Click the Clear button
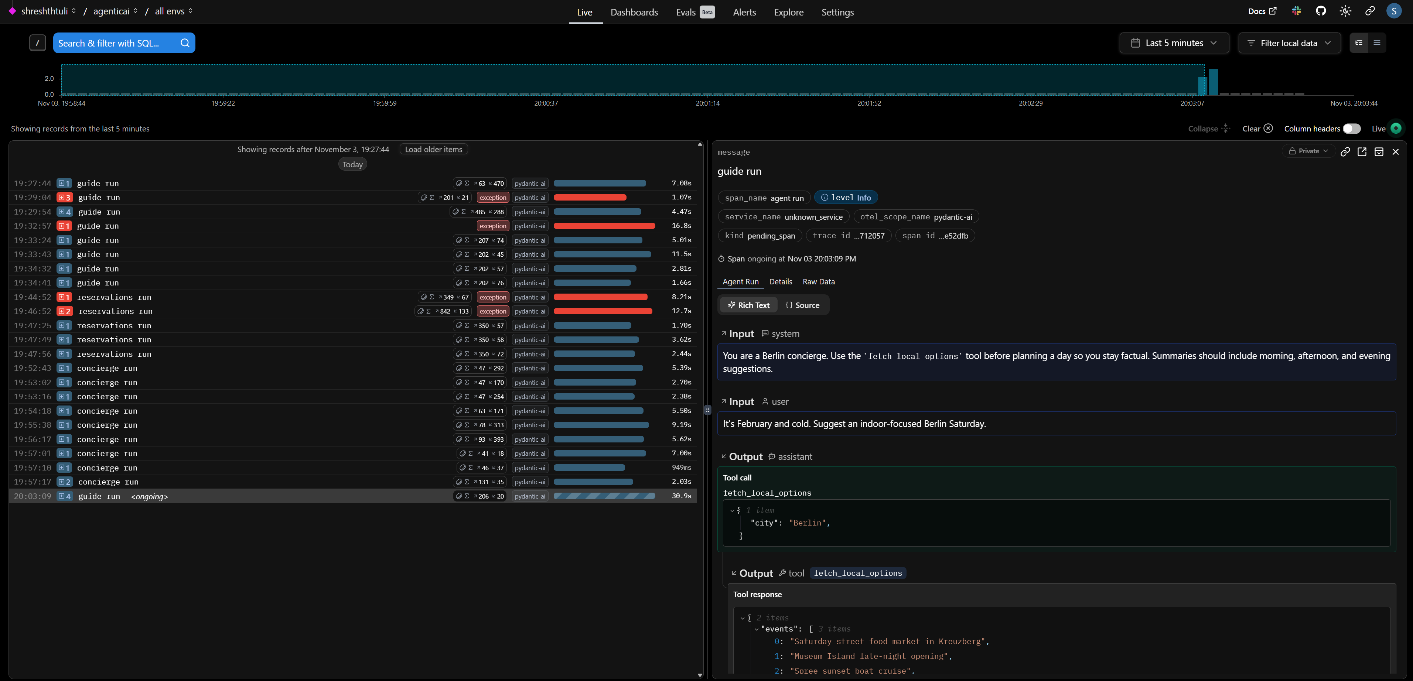This screenshot has height=681, width=1413. click(1257, 129)
